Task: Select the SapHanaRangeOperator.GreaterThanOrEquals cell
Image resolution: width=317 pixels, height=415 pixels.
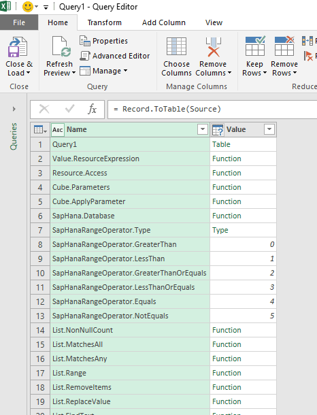Action: pos(130,273)
